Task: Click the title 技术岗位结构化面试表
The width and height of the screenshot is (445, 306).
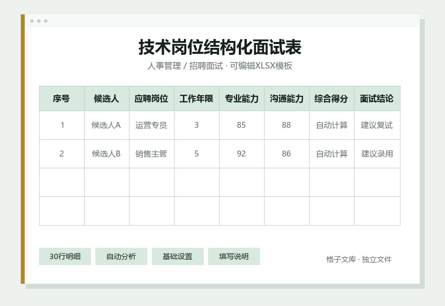Action: pos(220,47)
